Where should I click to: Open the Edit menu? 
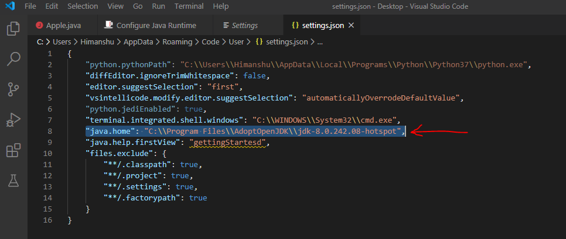point(52,6)
